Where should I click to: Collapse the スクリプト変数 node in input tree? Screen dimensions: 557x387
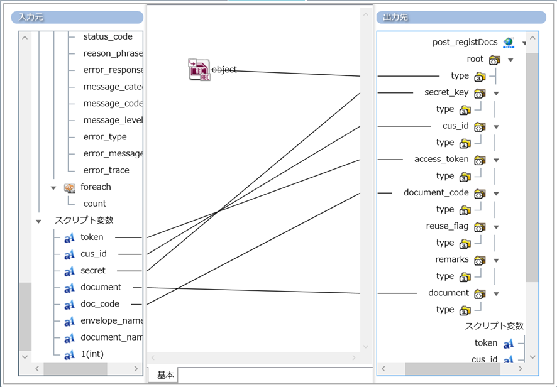[39, 221]
